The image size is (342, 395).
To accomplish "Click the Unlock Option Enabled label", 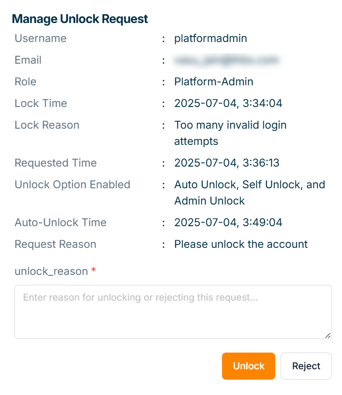I will [x=72, y=185].
